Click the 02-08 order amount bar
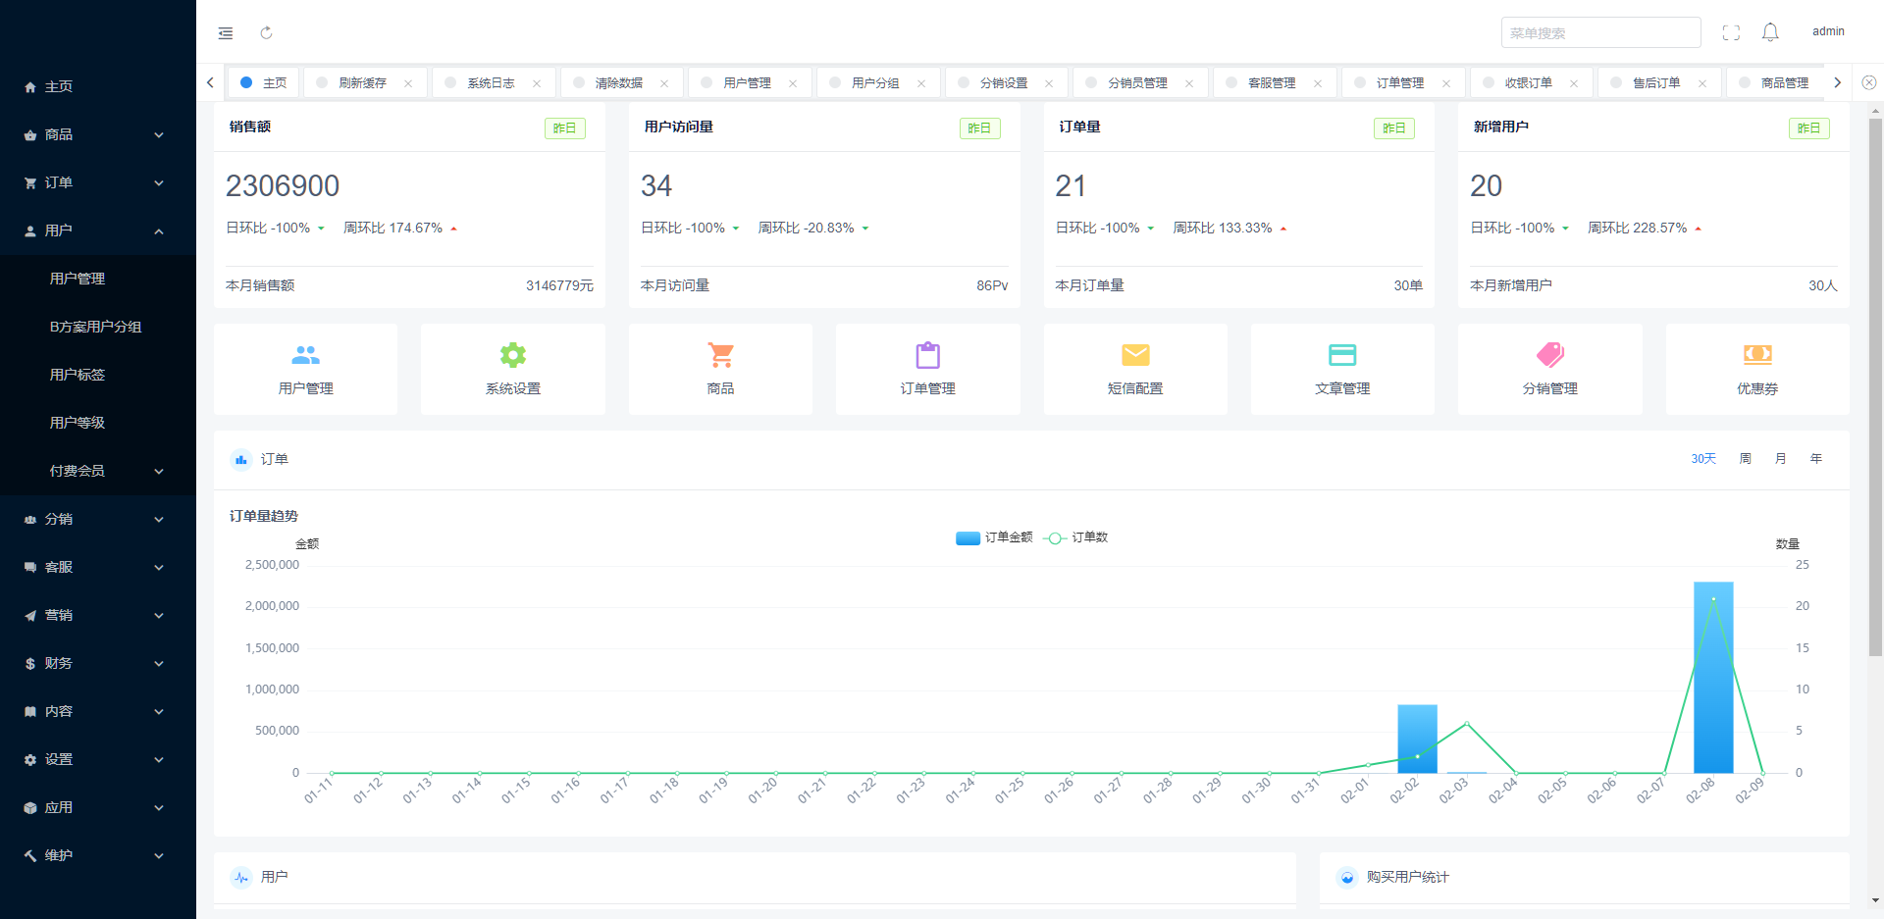1884x919 pixels. 1713,678
